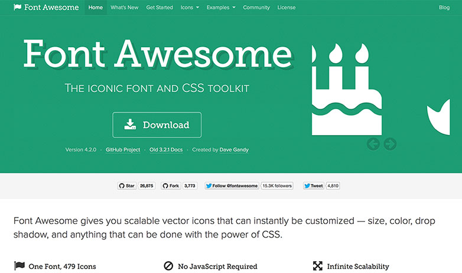Open the 3,773 forks count

pyautogui.click(x=190, y=186)
